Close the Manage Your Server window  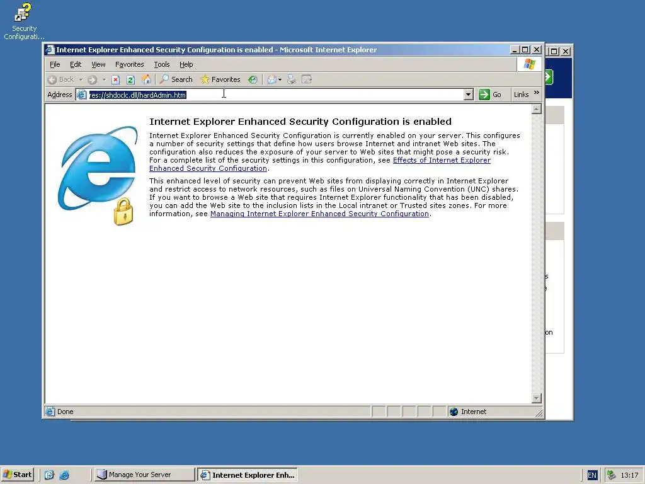pyautogui.click(x=566, y=52)
